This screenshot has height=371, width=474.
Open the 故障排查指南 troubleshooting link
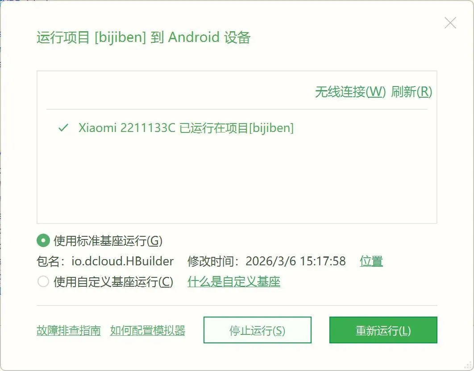[69, 330]
